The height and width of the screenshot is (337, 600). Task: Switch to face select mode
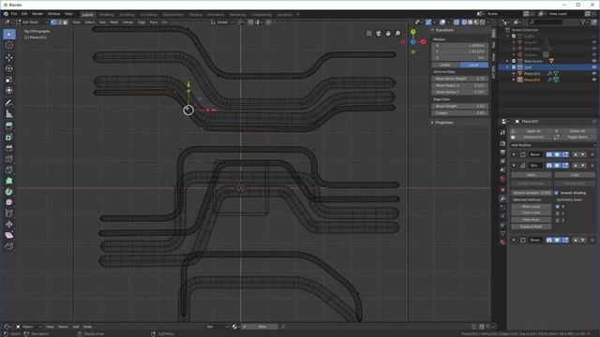(66, 22)
